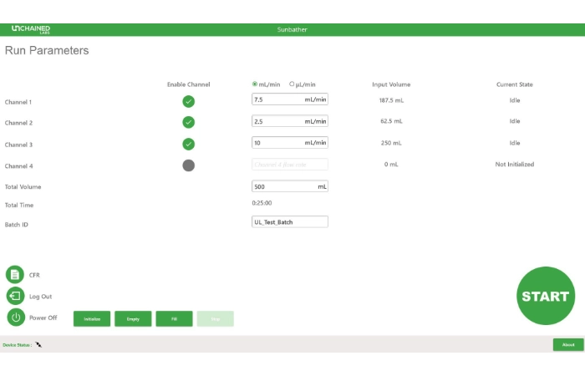585x376 pixels.
Task: Select the mL/min unit radio button
Action: click(x=255, y=84)
